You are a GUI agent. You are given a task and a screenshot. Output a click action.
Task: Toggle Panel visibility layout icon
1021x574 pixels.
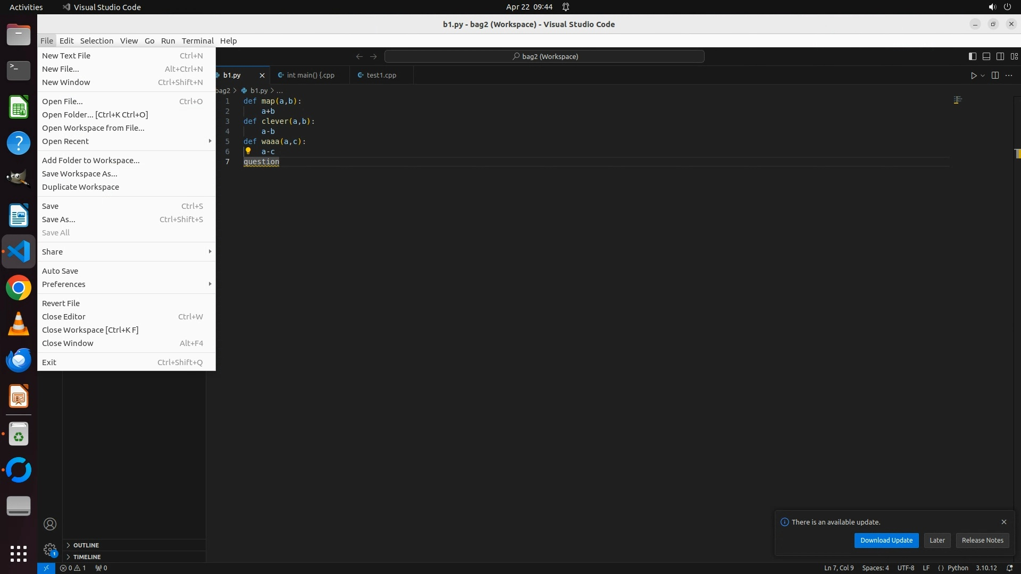click(x=986, y=56)
